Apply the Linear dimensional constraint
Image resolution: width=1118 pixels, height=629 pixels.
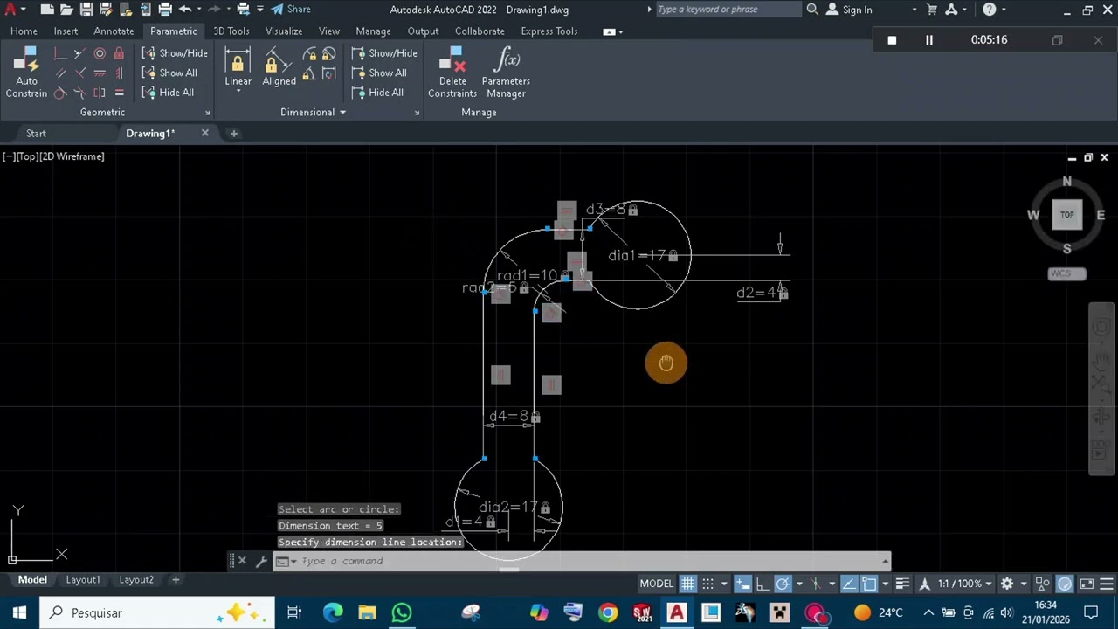click(x=238, y=66)
